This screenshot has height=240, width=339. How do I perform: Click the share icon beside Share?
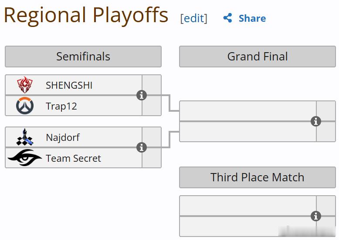[x=227, y=18]
